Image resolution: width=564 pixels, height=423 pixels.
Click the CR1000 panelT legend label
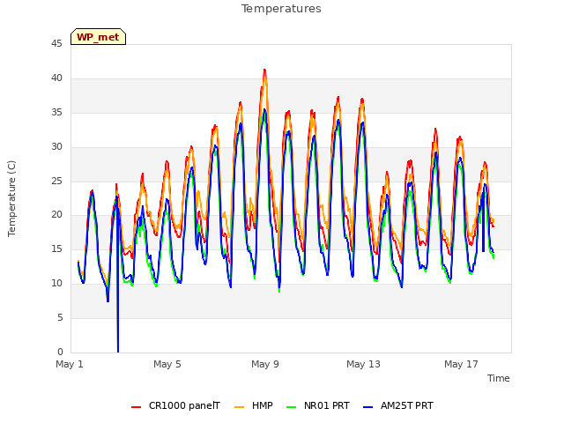pos(184,405)
